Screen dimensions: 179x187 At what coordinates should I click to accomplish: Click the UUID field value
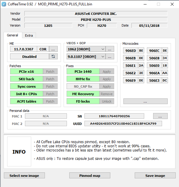tap(123, 123)
